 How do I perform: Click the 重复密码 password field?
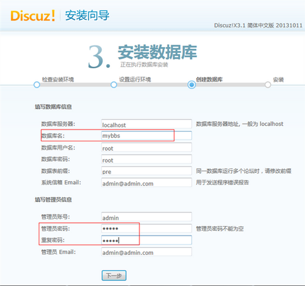[147, 240]
